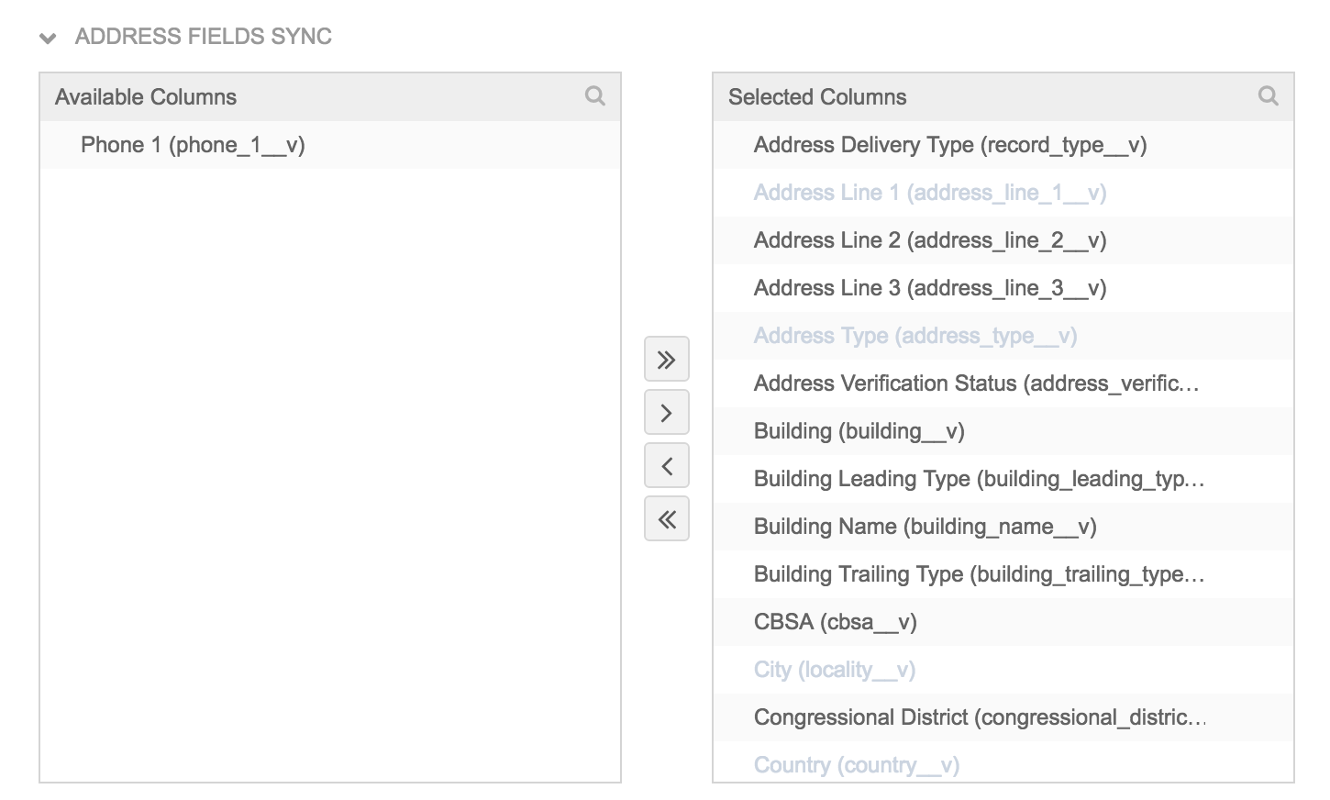This screenshot has height=800, width=1330.
Task: Choose Building Trailing Type column
Action: [978, 574]
